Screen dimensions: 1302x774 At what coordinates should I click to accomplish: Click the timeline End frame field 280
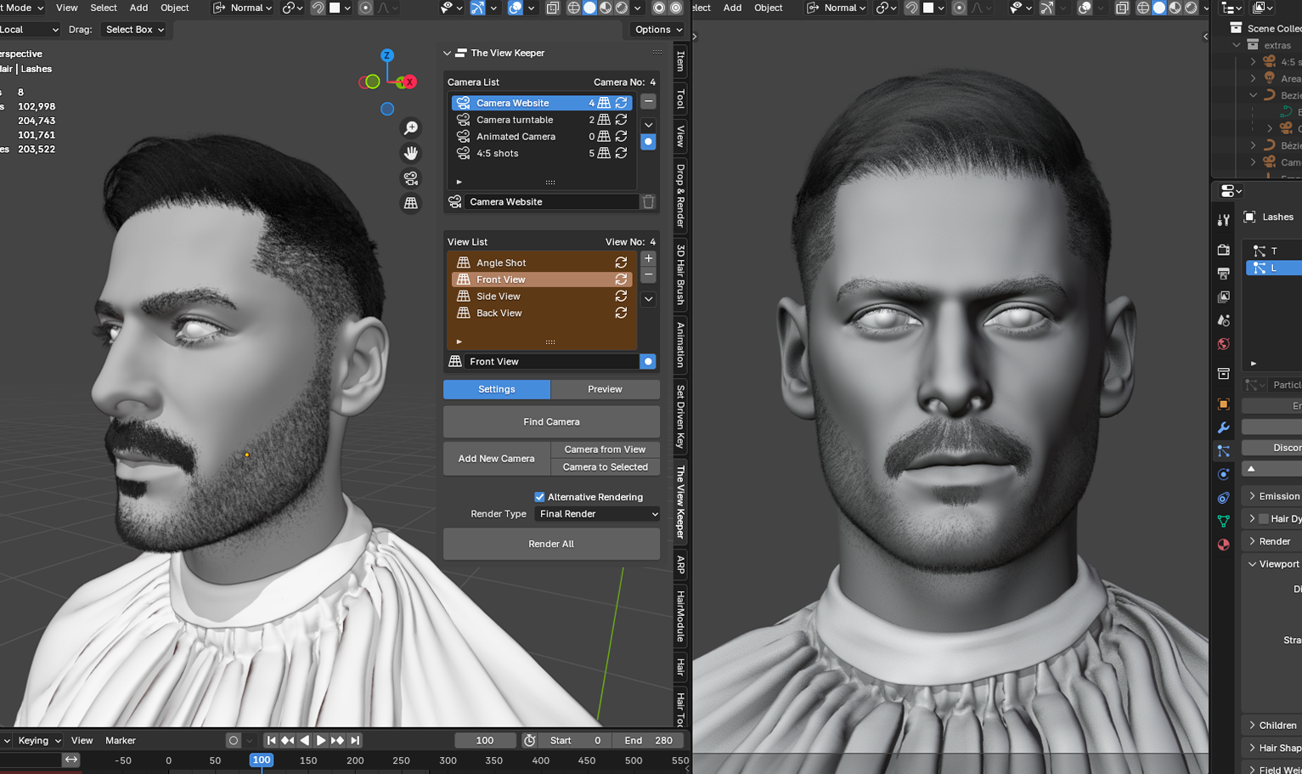point(649,740)
